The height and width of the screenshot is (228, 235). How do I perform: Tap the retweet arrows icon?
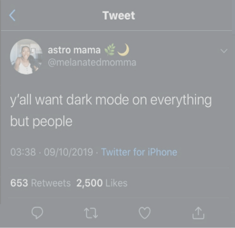tap(91, 213)
